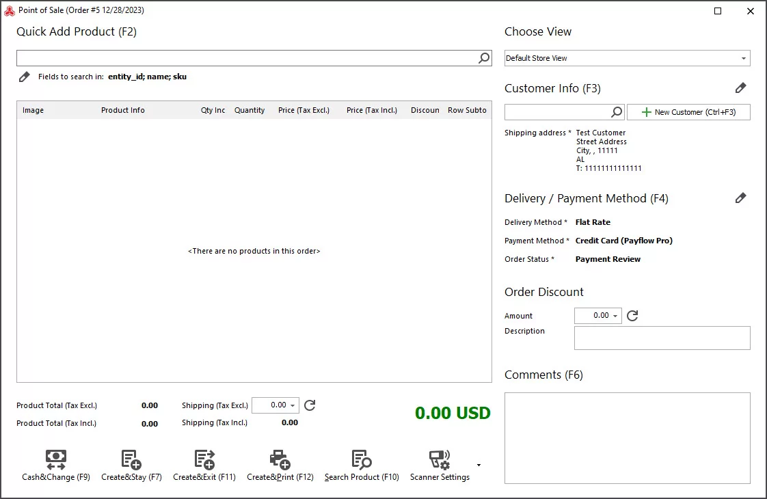767x499 pixels.
Task: Click the Quick Add Product search magnifier icon
Action: (484, 58)
